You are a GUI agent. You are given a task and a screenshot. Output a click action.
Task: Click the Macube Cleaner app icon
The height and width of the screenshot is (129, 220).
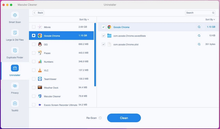40,96
